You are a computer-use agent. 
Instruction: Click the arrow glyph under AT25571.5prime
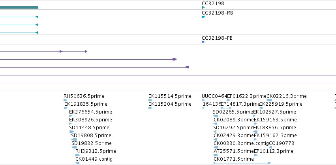click(x=216, y=155)
